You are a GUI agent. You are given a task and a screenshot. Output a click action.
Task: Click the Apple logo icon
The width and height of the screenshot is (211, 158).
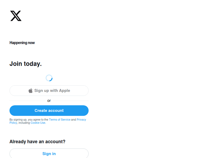(x=30, y=91)
